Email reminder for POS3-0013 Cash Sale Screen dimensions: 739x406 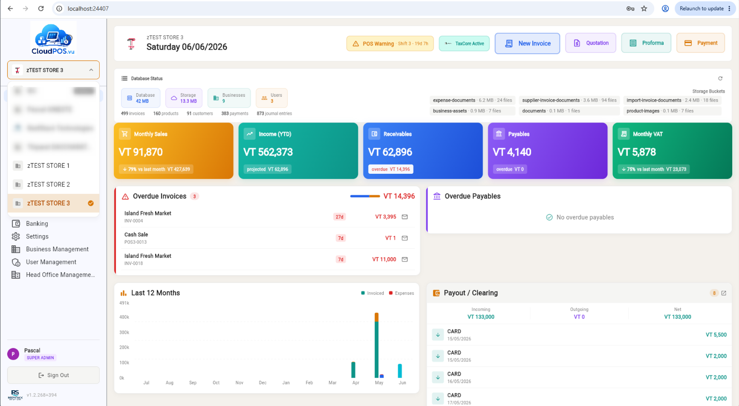[405, 238]
